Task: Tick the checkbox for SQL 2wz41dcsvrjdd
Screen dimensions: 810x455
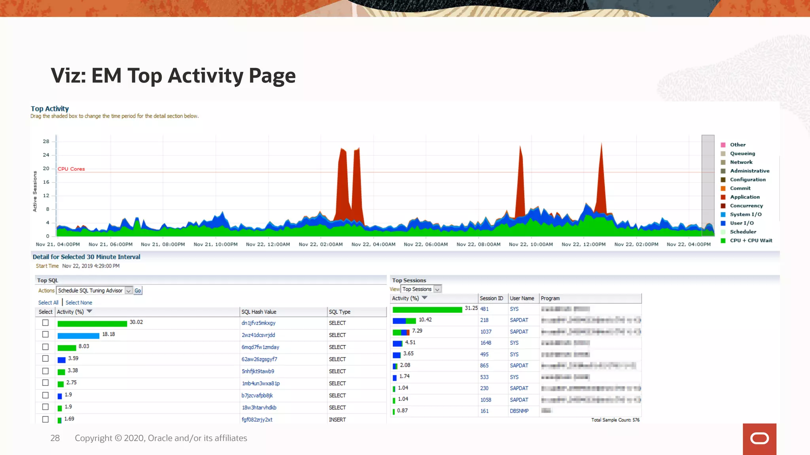Action: pyautogui.click(x=45, y=335)
